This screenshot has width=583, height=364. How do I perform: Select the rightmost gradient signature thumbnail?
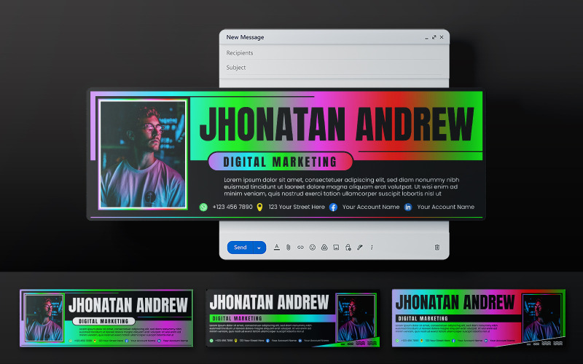click(479, 318)
